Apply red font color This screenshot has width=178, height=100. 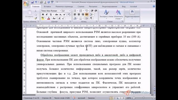pos(49,18)
